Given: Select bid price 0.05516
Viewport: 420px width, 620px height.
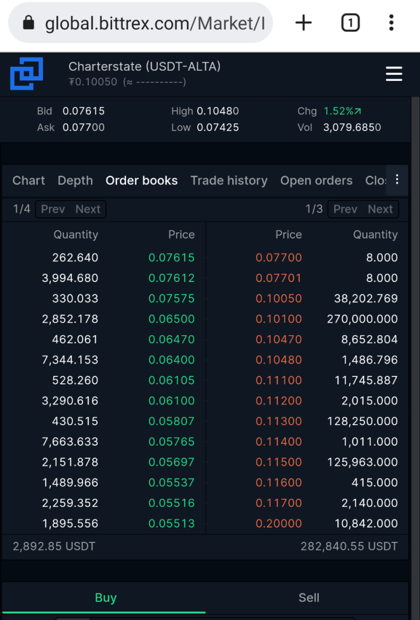Looking at the screenshot, I should 172,503.
